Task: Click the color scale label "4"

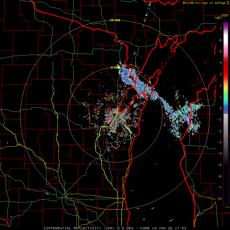Action: pyautogui.click(x=221, y=63)
